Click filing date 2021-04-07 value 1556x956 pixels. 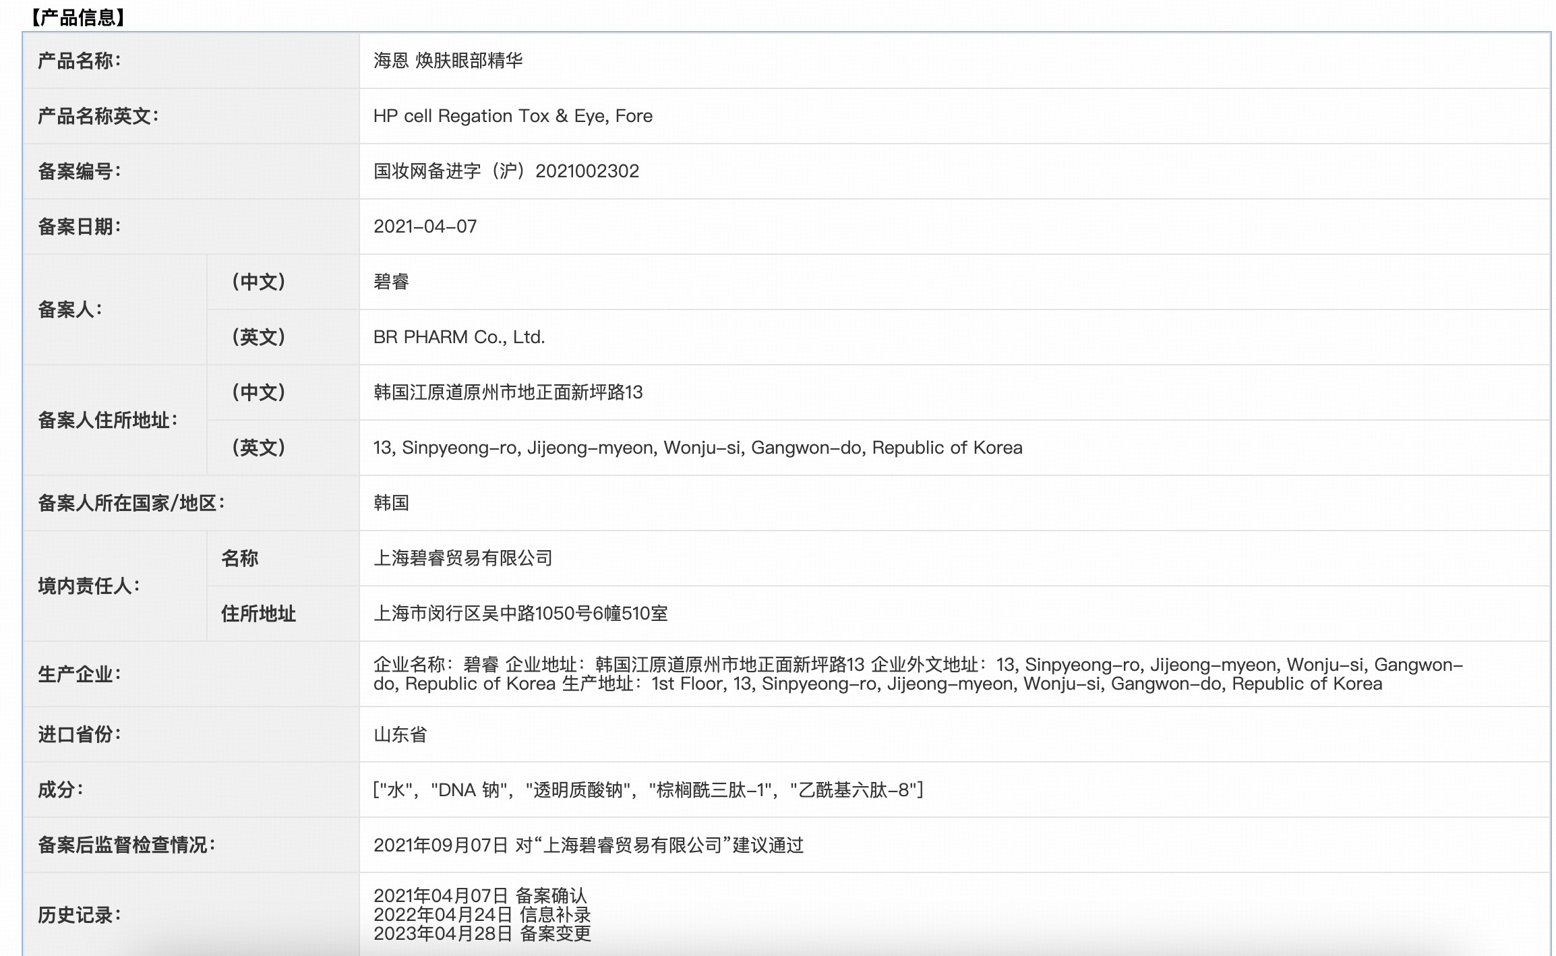click(x=425, y=227)
